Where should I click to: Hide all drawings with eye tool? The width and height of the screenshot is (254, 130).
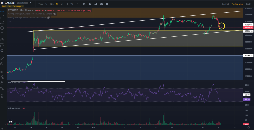2,88
